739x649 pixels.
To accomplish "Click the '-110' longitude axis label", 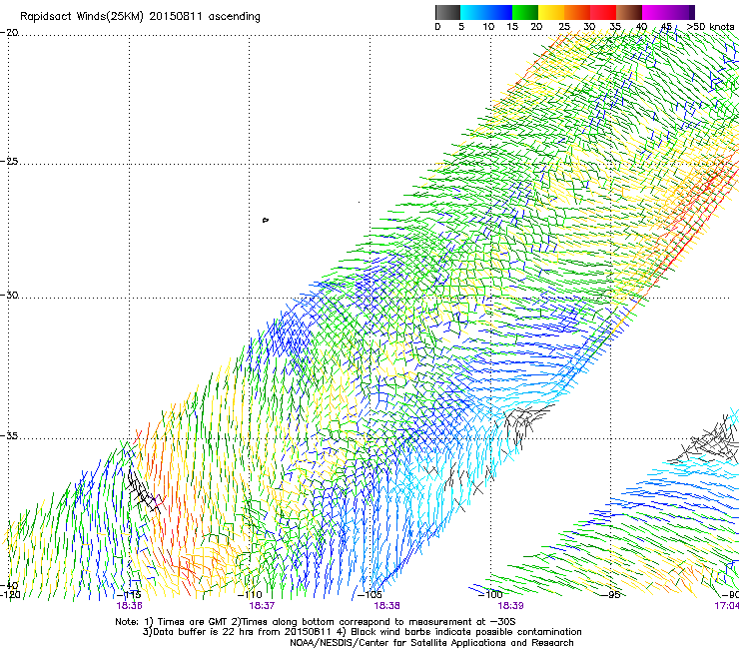I will [250, 595].
